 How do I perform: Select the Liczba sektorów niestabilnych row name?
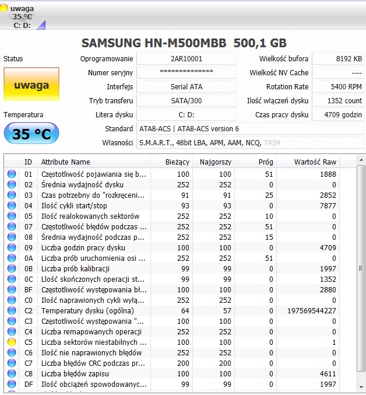click(94, 342)
